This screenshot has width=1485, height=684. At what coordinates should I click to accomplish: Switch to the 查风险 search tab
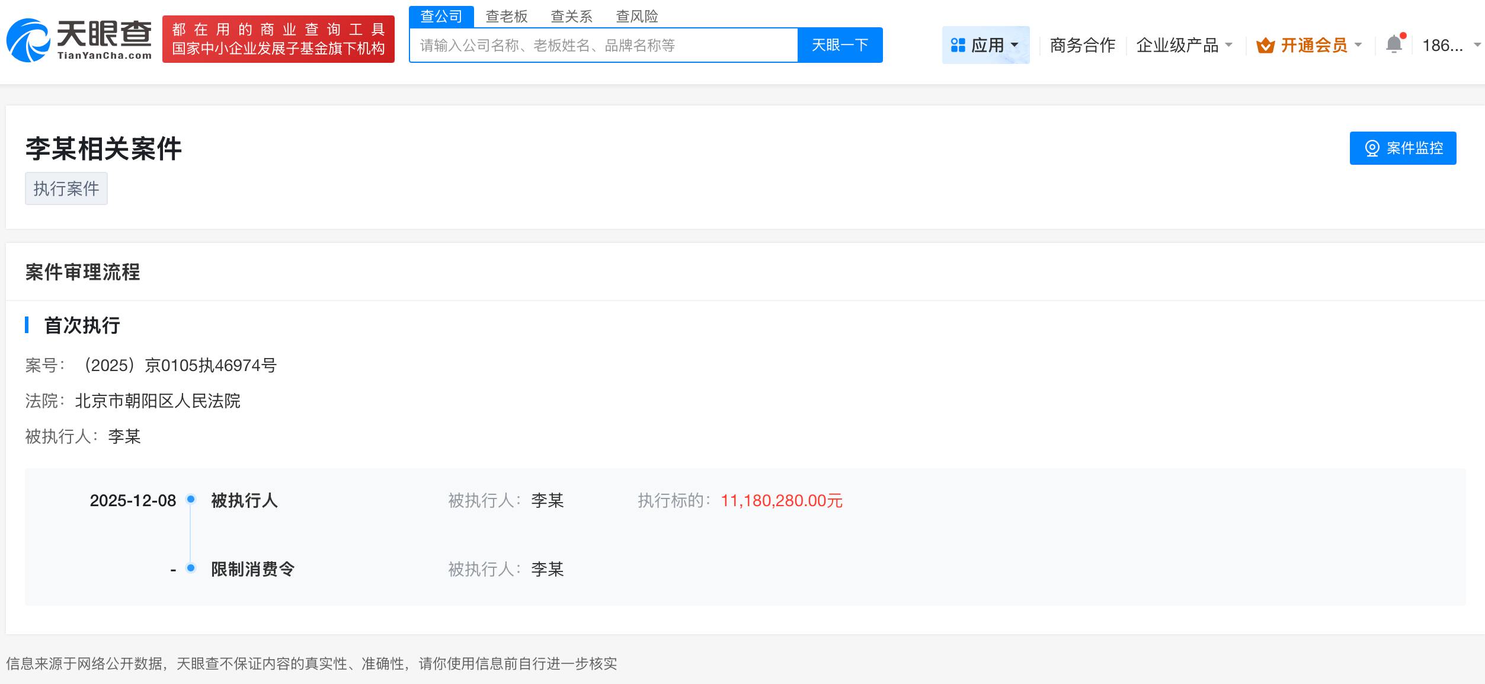coord(637,16)
